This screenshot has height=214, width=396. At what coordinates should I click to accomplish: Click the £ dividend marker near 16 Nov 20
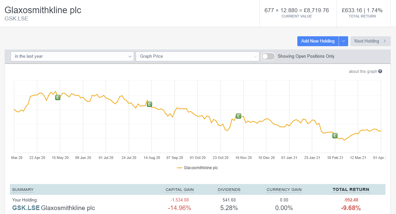[x=238, y=116]
